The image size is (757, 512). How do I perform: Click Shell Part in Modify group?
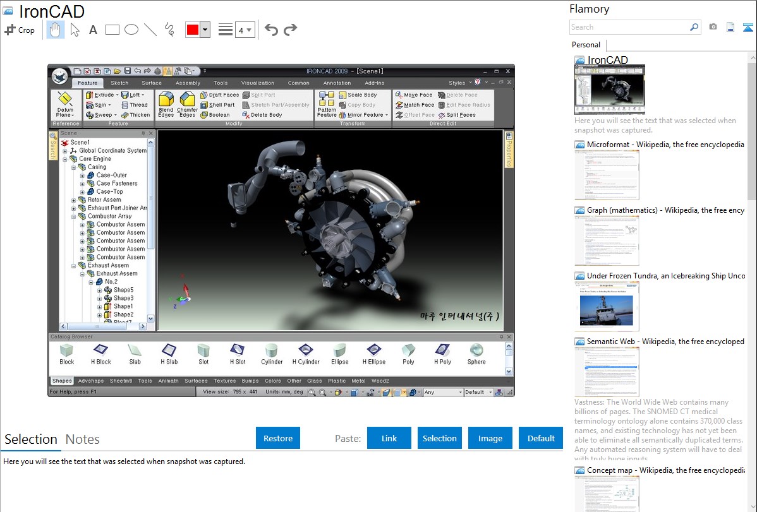[218, 105]
